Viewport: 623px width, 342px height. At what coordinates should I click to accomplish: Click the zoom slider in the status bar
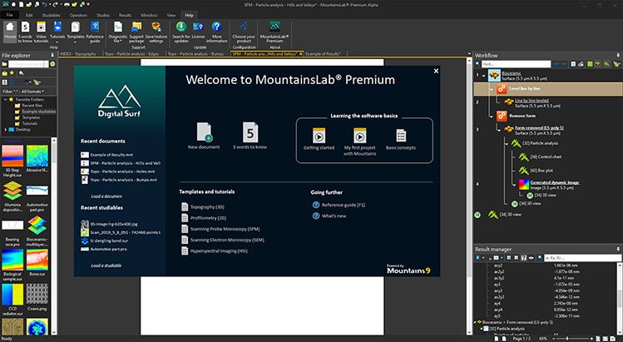[574, 339]
